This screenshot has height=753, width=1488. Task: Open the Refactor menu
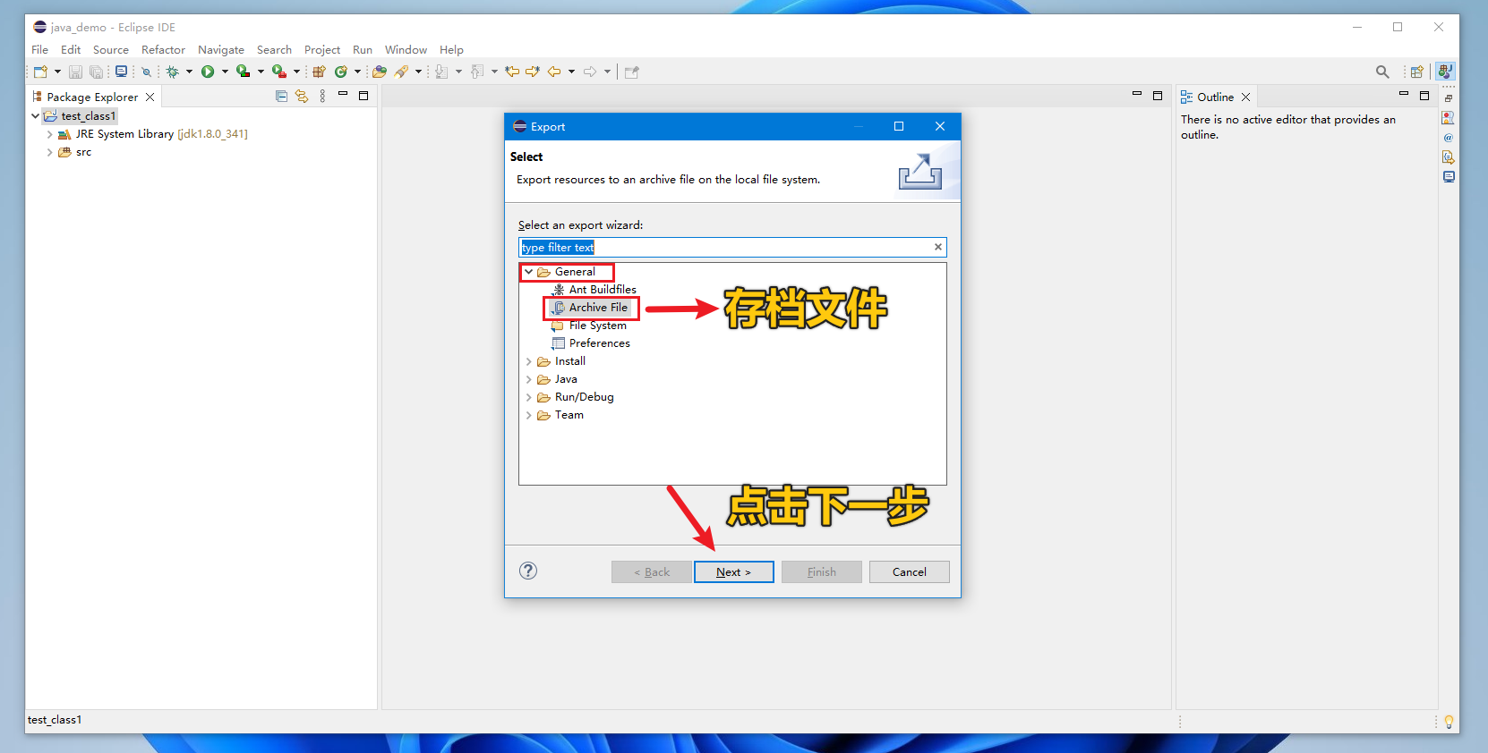click(x=163, y=50)
